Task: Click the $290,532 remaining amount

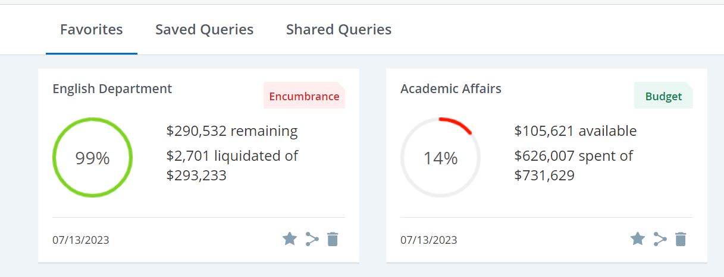Action: click(x=232, y=131)
